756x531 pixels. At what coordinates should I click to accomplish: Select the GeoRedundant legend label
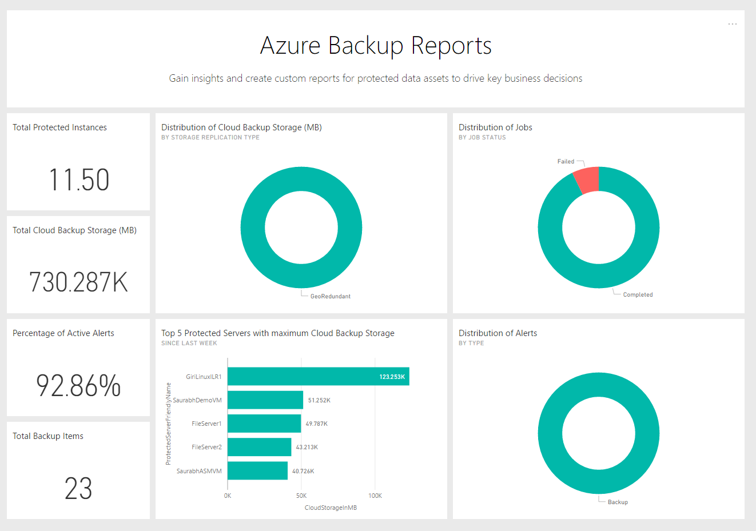click(331, 296)
